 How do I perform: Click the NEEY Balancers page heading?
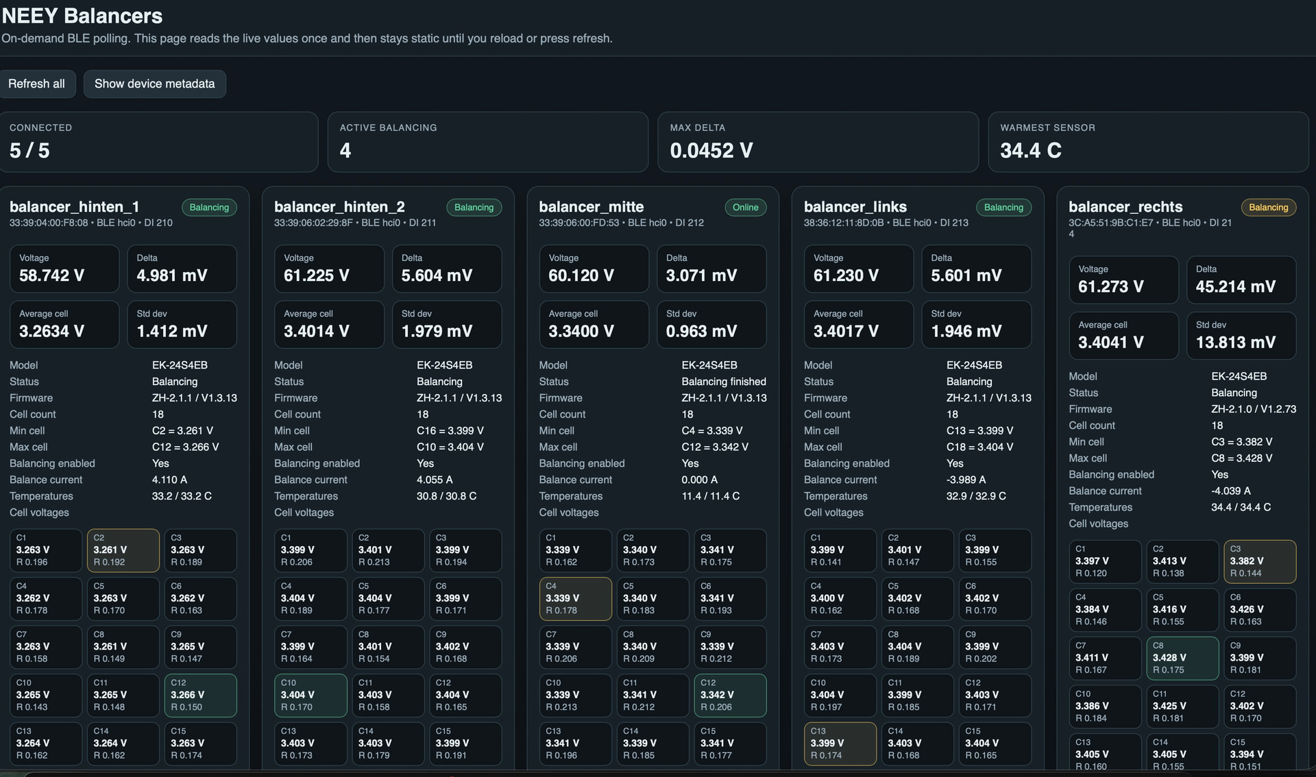pyautogui.click(x=82, y=15)
